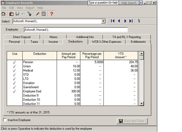Click Medical YTD amount 36.00

tap(121, 71)
